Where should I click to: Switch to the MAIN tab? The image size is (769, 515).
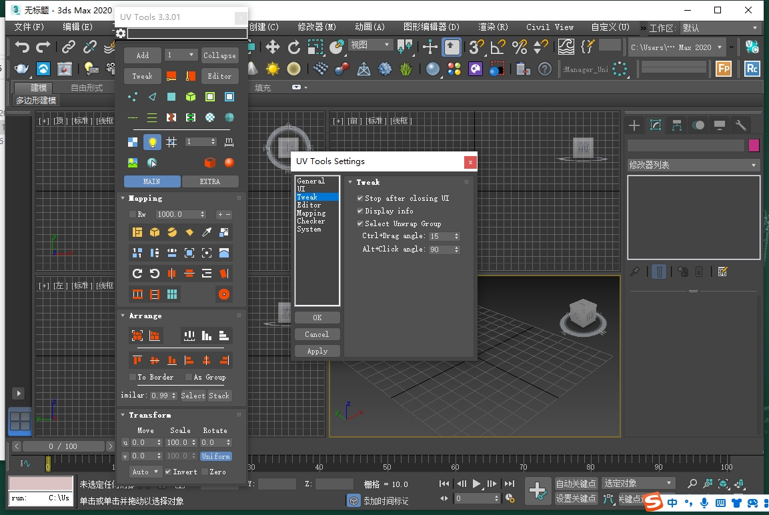click(152, 181)
